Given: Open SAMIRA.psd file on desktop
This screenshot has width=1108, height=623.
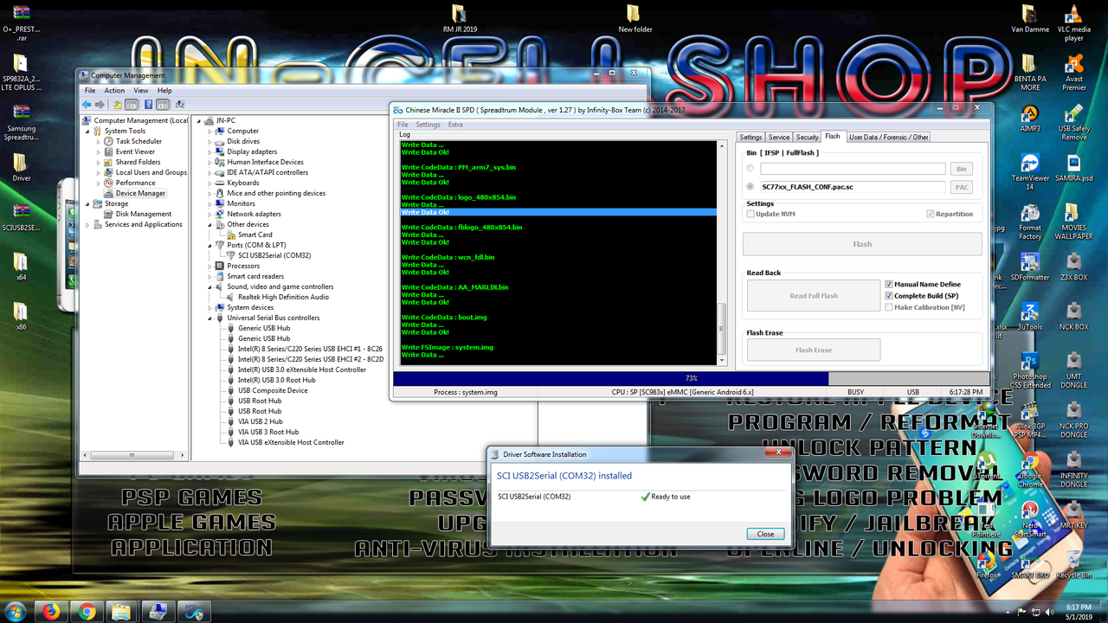Looking at the screenshot, I should (1073, 168).
